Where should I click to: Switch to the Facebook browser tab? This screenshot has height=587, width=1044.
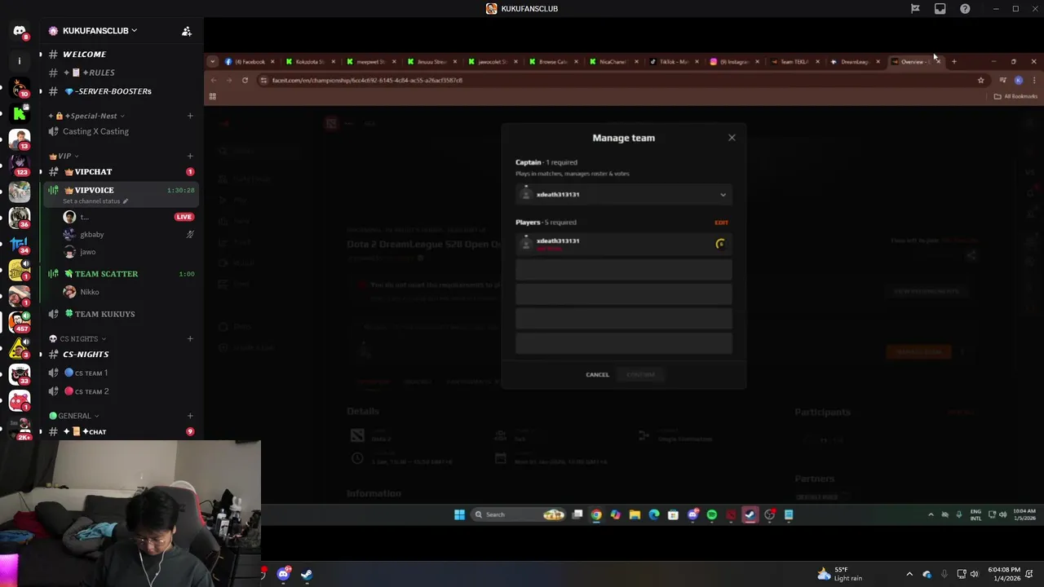point(250,62)
